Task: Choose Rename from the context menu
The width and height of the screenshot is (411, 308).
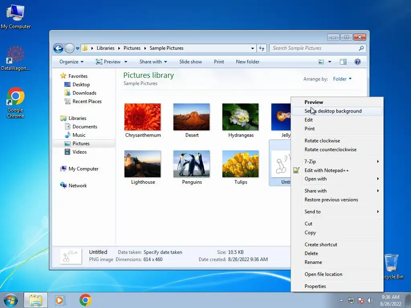Action: [x=337, y=262]
